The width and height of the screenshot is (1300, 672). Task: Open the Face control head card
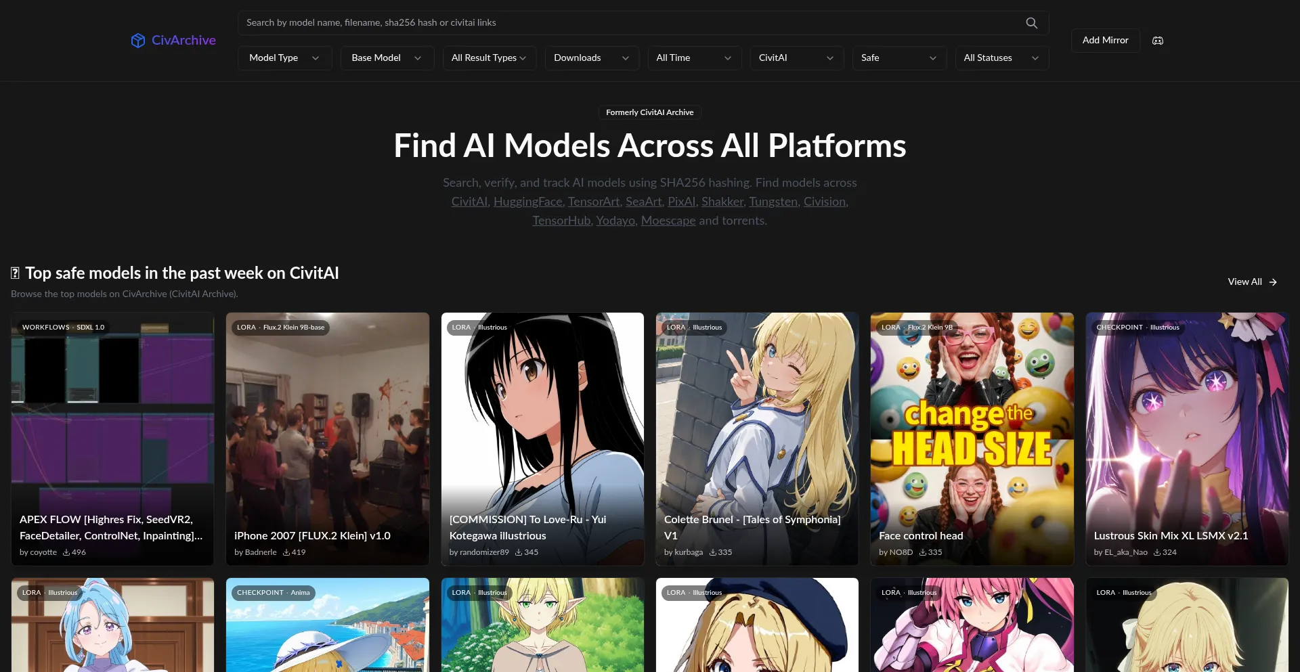pos(972,439)
